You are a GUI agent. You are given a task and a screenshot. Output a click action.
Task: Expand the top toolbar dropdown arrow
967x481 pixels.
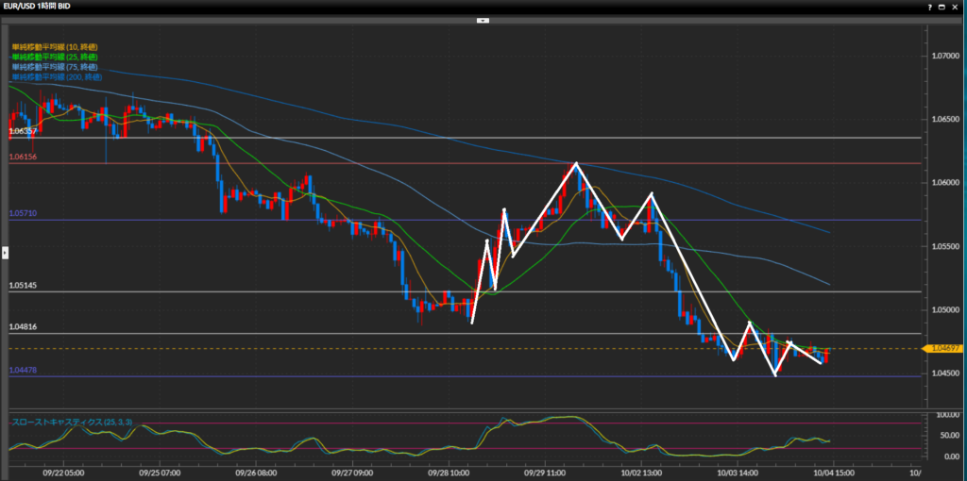pos(483,19)
